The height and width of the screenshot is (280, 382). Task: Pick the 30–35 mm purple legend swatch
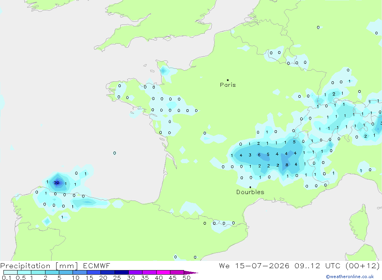coord(135,272)
